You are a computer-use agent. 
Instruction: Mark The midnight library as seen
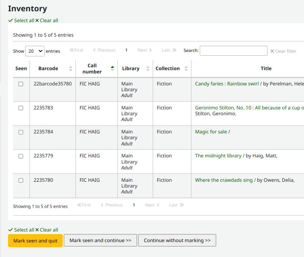[21, 156]
